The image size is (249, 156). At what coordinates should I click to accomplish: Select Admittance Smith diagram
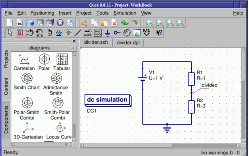pos(56,84)
